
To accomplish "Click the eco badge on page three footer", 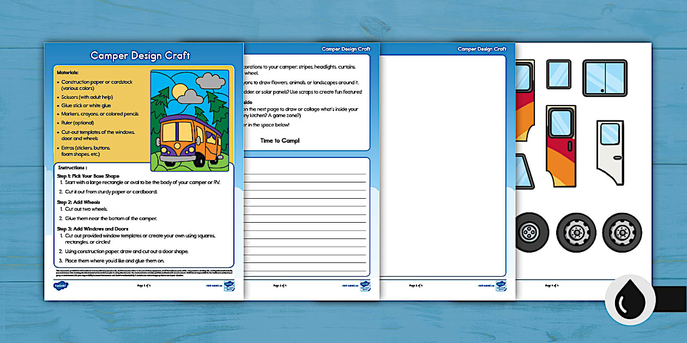I will pos(501,286).
